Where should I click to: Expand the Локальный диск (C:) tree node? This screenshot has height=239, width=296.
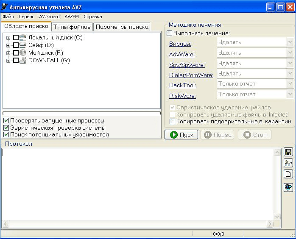(x=8, y=38)
